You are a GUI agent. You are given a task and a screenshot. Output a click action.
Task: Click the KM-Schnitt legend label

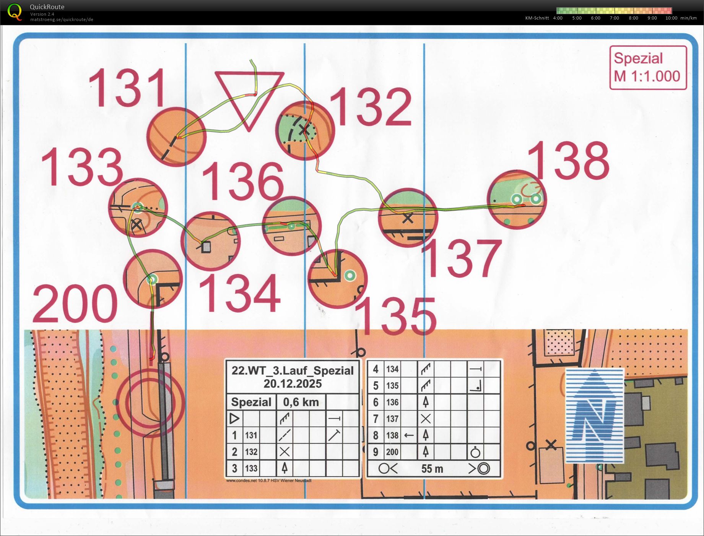[537, 18]
